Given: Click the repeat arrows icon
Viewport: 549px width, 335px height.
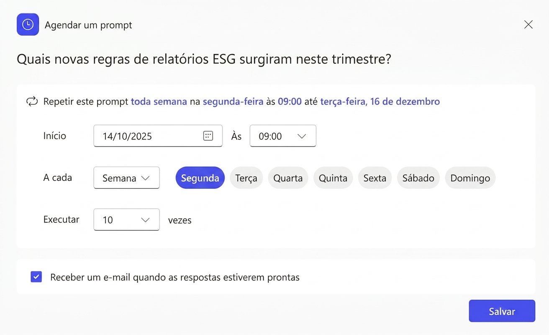Looking at the screenshot, I should tap(32, 101).
